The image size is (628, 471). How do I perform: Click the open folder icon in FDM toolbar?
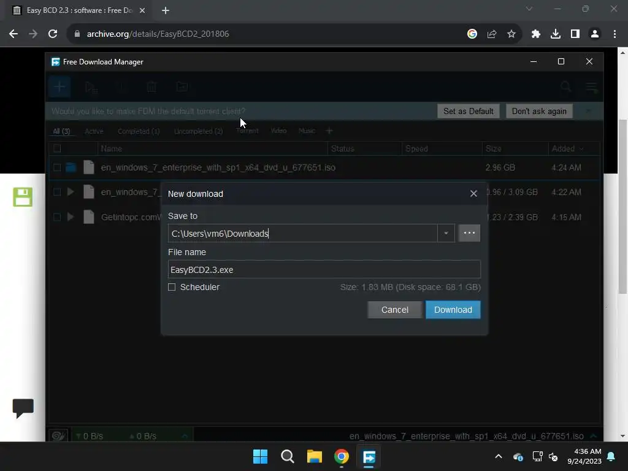(182, 87)
